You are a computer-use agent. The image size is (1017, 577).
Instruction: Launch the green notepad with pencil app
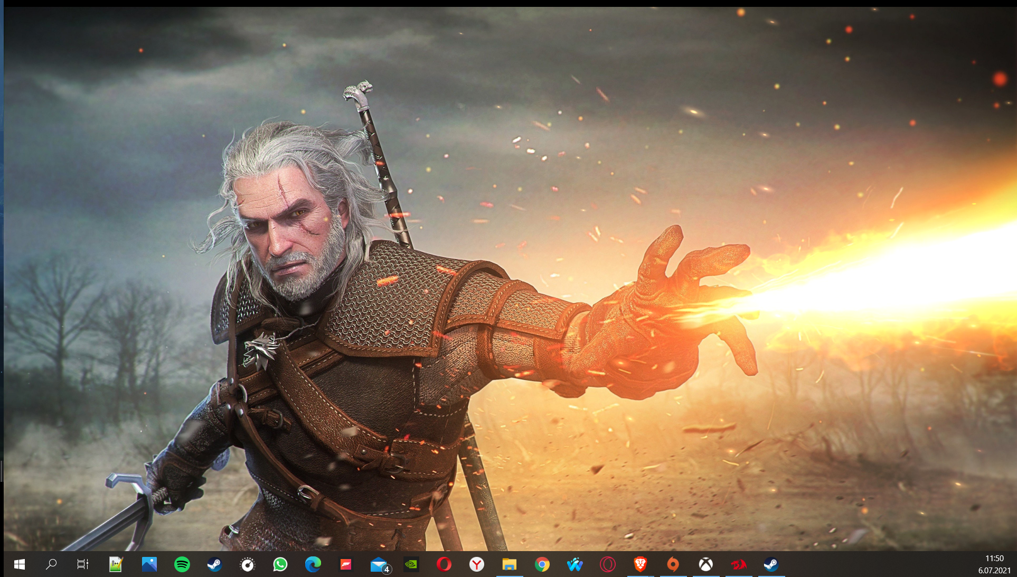pyautogui.click(x=116, y=564)
